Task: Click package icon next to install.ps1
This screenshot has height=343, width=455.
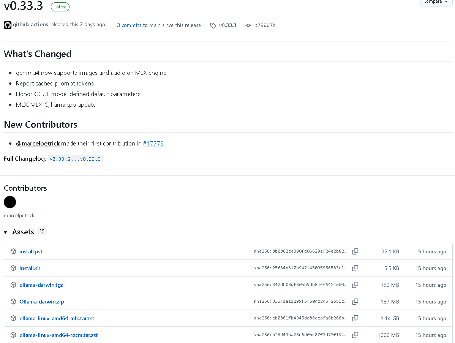Action: click(13, 251)
